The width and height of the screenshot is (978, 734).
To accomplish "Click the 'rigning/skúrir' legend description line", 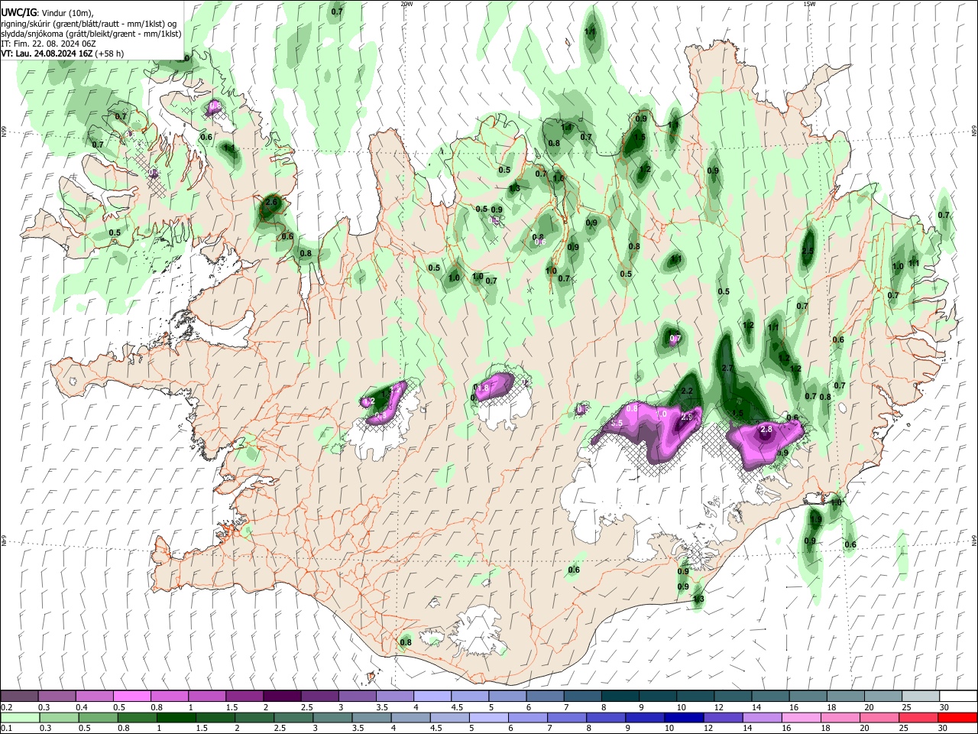I will coord(89,23).
